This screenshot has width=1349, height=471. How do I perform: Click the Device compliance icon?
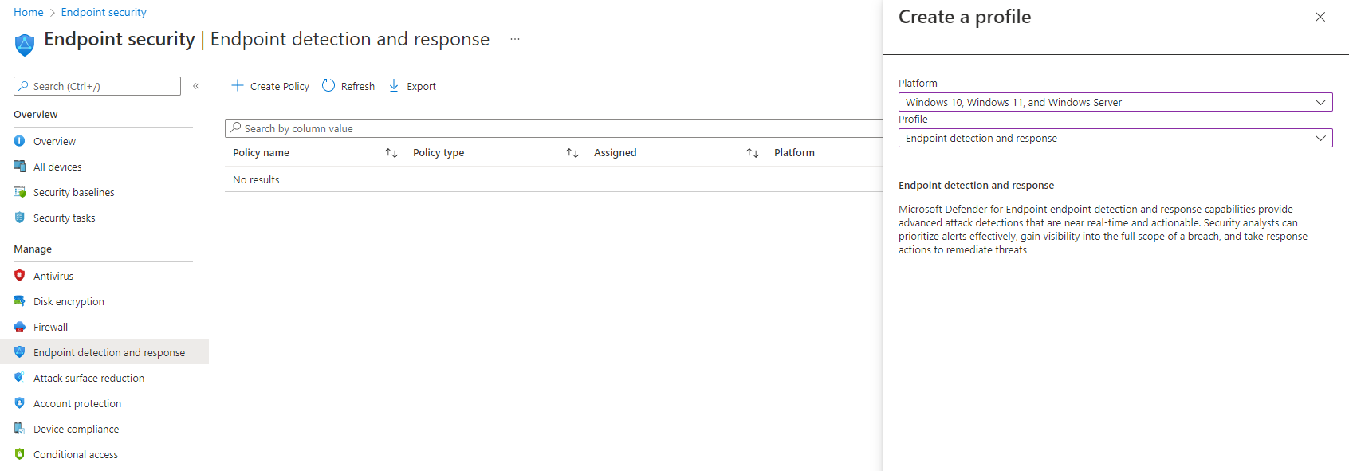coord(20,429)
